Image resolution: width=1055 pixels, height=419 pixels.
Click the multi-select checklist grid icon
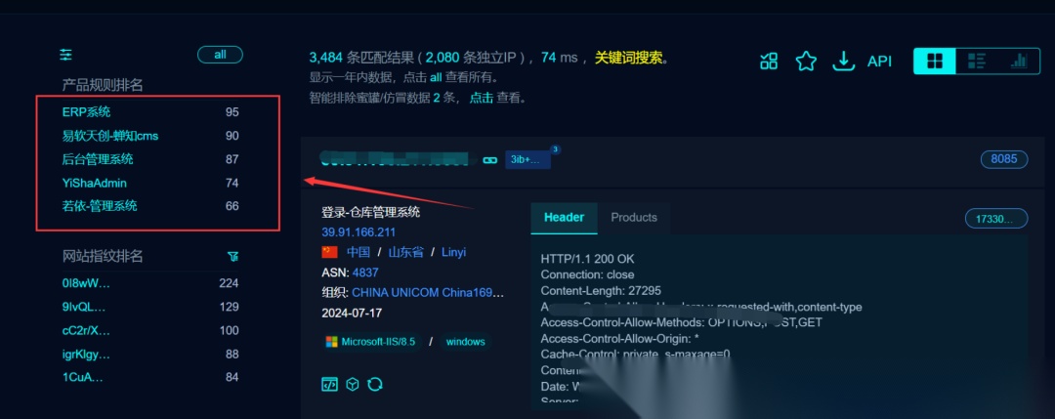click(769, 62)
